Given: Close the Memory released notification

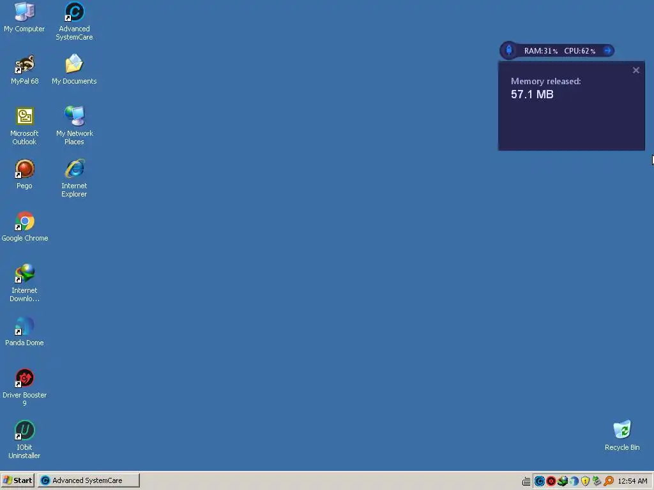Looking at the screenshot, I should [x=636, y=70].
